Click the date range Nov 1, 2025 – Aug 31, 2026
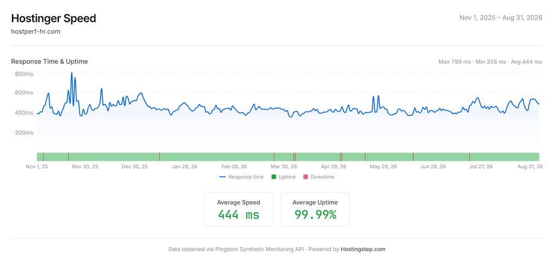The width and height of the screenshot is (554, 264). 500,18
